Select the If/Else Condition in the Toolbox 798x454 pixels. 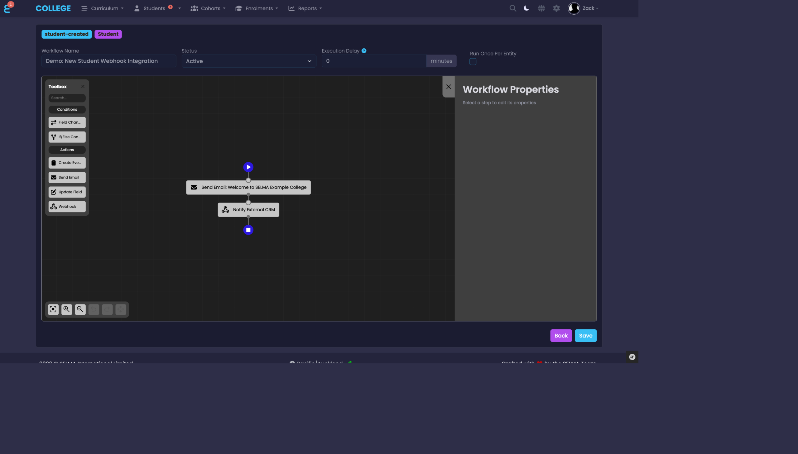[67, 136]
